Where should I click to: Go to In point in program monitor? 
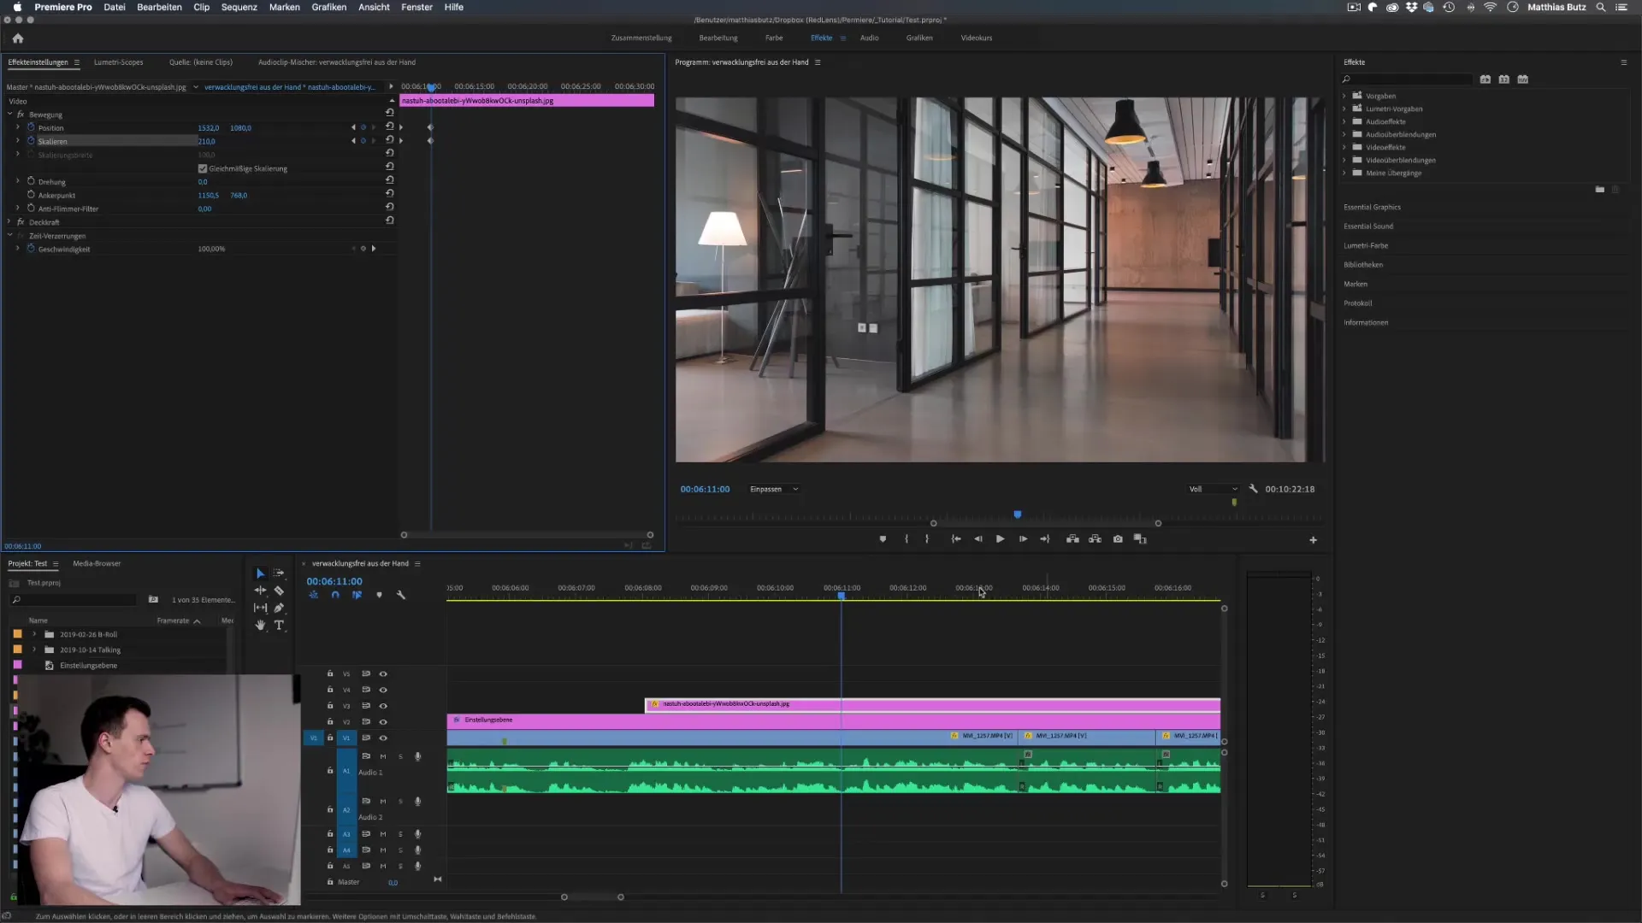(955, 539)
